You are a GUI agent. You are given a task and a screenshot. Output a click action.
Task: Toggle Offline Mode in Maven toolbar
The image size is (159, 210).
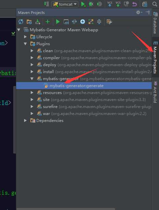click(x=74, y=22)
